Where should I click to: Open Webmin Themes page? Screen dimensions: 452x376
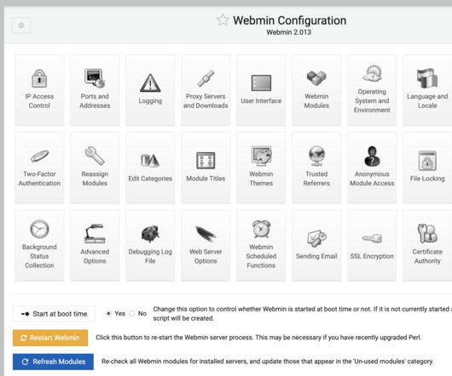261,168
